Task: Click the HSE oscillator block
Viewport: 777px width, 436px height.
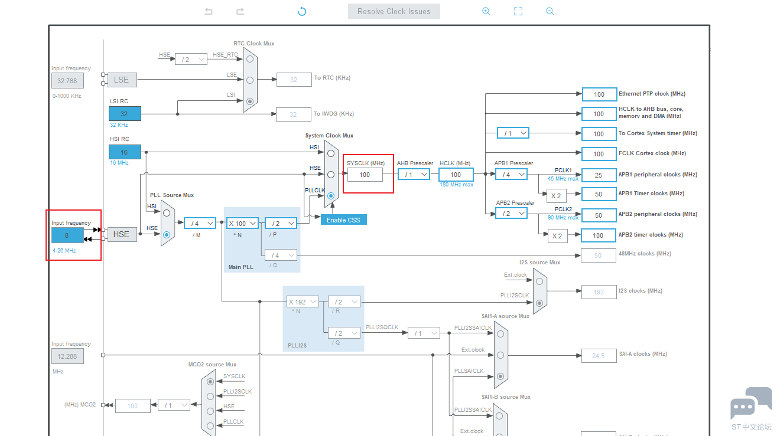Action: click(122, 234)
